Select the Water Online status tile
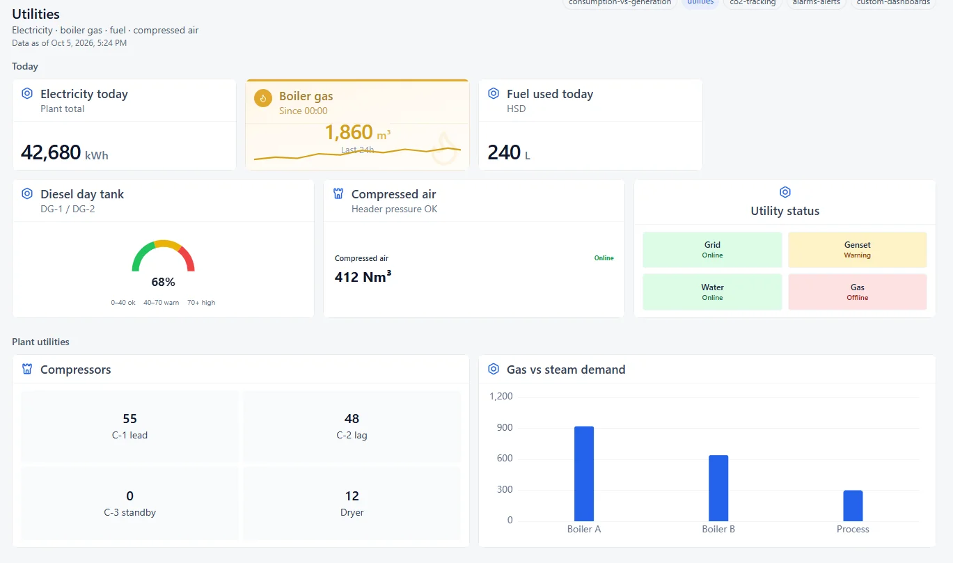The image size is (953, 563). pos(712,292)
